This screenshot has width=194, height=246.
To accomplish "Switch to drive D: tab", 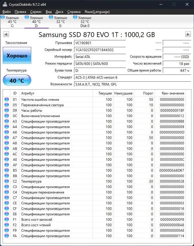I will [36, 22].
